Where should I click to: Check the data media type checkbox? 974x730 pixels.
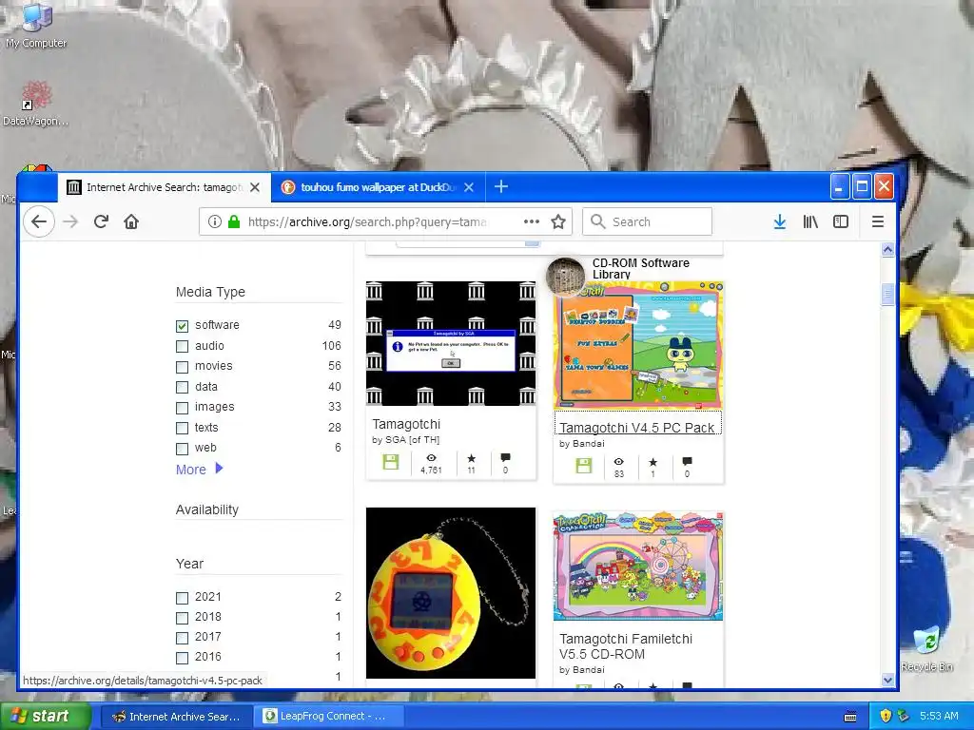[x=182, y=388]
